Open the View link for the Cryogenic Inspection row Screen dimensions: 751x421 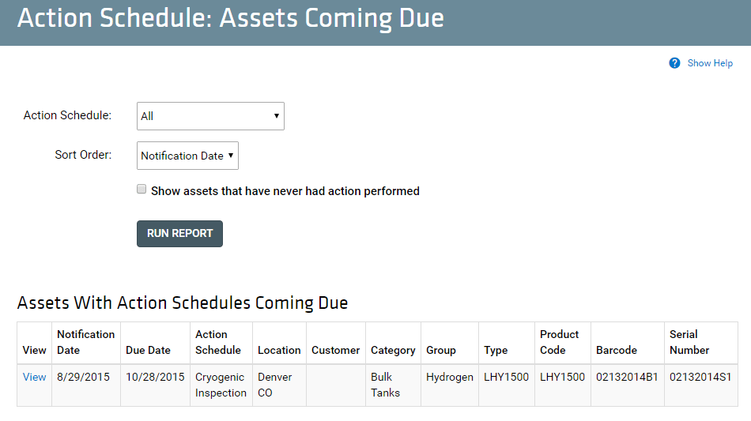34,377
